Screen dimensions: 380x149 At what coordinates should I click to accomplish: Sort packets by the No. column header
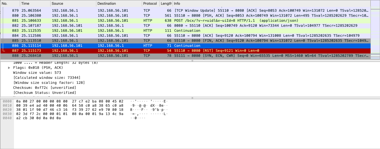10,4
